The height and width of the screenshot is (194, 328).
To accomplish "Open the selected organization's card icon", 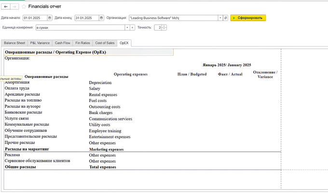I will (x=225, y=18).
